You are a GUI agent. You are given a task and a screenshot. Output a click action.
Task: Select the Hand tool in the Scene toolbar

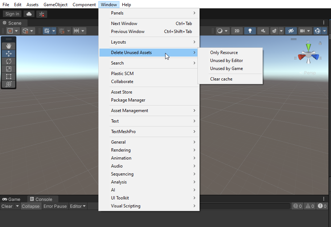(8, 46)
